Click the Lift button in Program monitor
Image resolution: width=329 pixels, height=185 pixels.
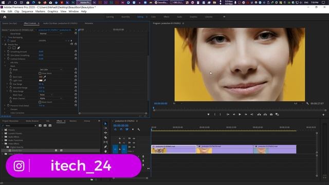pos(259,115)
